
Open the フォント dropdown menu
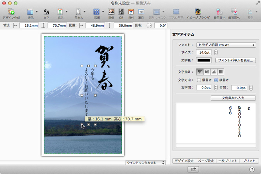point(226,45)
